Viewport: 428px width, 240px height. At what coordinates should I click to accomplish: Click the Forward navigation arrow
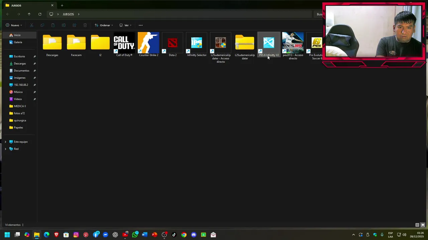(18, 14)
